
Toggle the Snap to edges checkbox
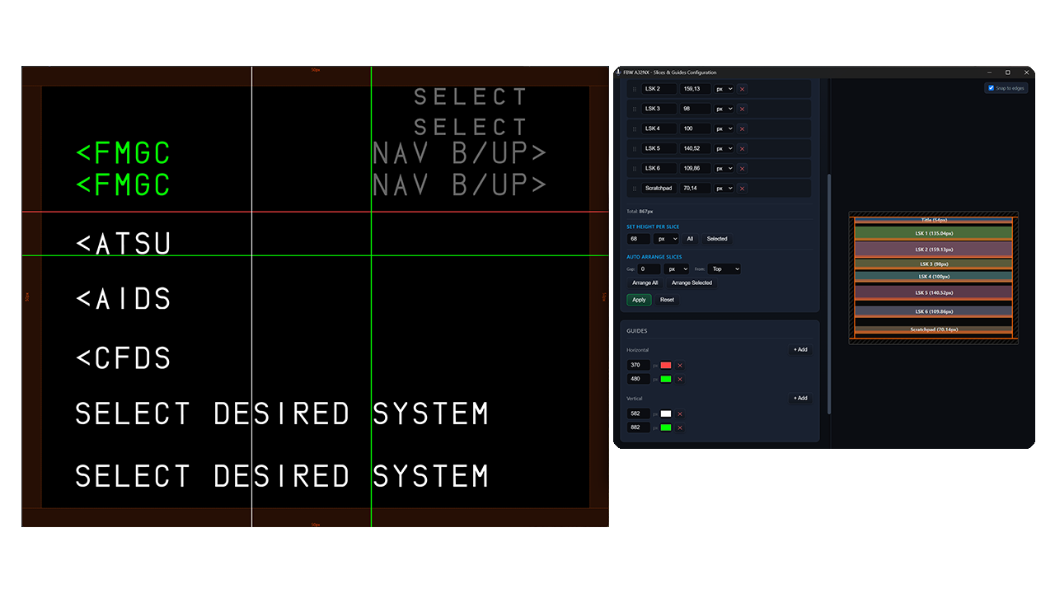(x=992, y=88)
